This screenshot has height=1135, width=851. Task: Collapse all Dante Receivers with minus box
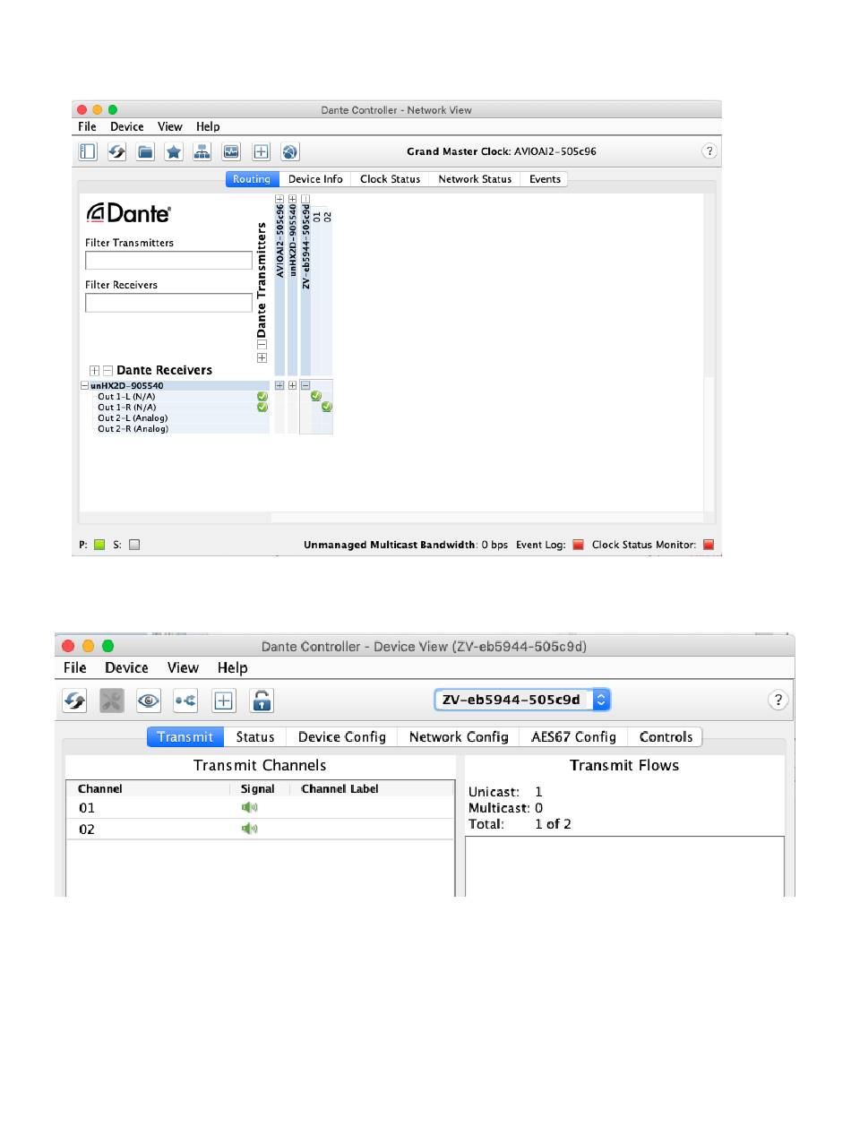(x=107, y=370)
